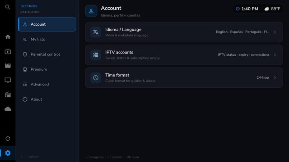Open the search icon in the sidebar
Image resolution: width=289 pixels, height=162 pixels.
8,7
